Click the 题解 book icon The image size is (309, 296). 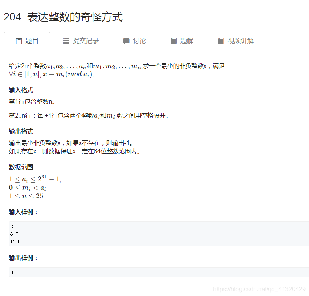(x=174, y=41)
